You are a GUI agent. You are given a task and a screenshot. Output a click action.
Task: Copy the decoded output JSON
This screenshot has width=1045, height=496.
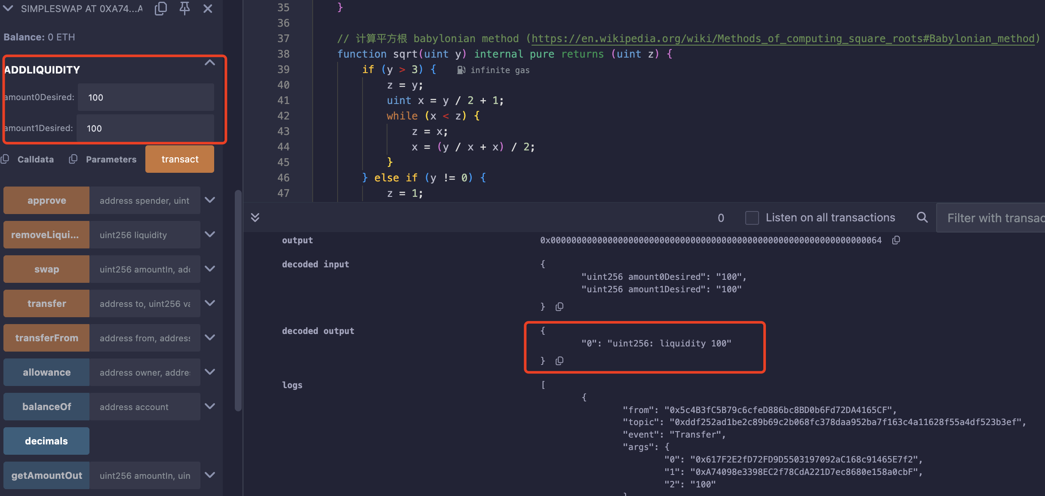coord(559,361)
